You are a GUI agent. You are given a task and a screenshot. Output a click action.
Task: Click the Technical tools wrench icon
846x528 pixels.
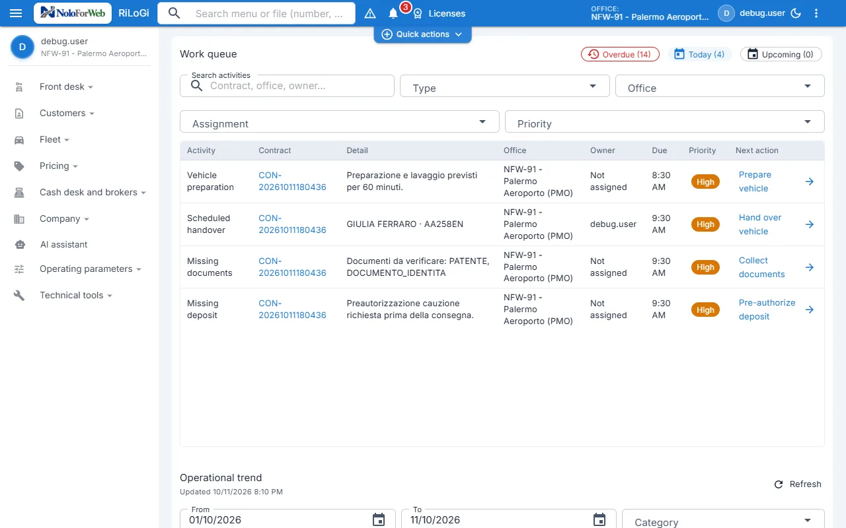point(19,295)
